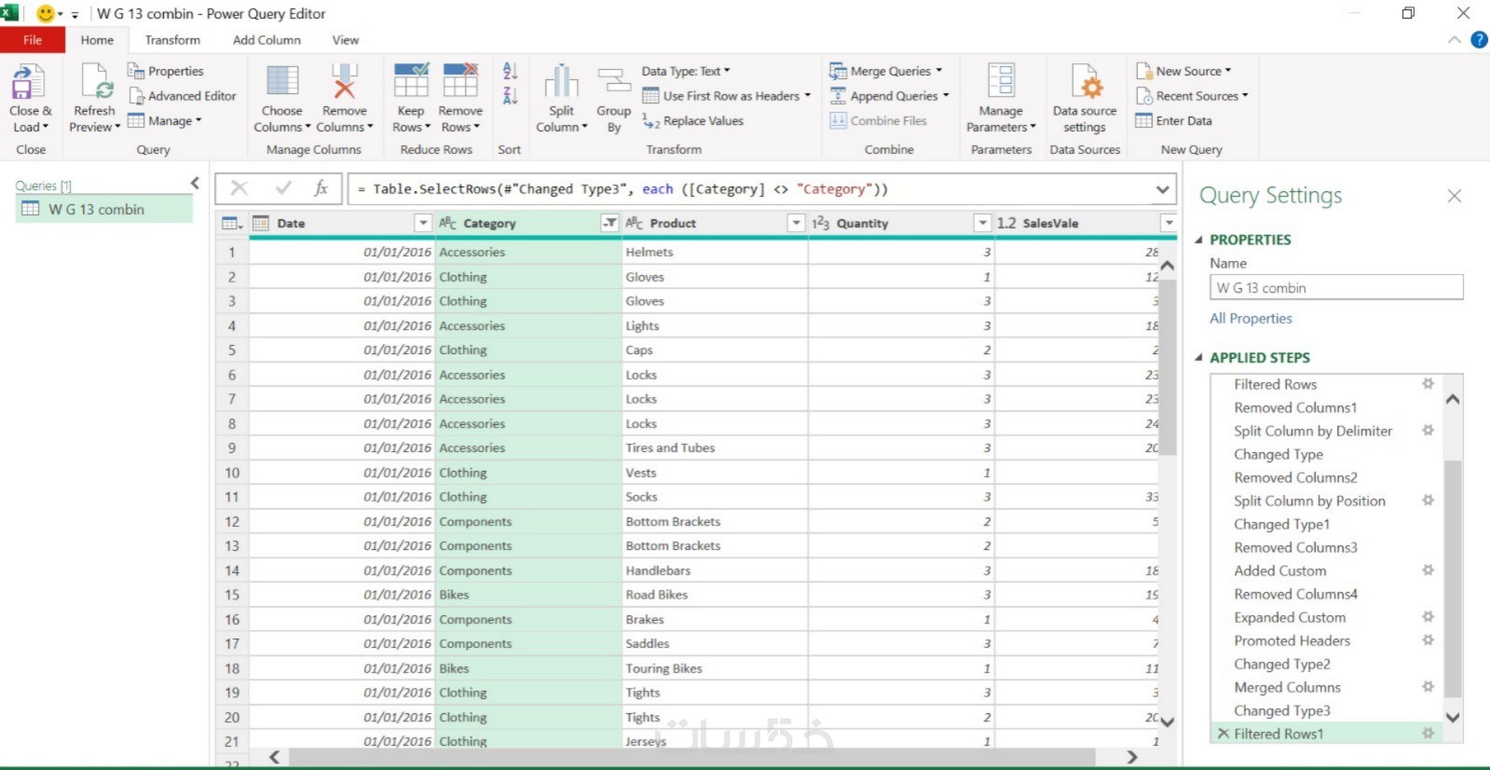The width and height of the screenshot is (1490, 770).
Task: Click Use First Row as Headers
Action: [727, 96]
